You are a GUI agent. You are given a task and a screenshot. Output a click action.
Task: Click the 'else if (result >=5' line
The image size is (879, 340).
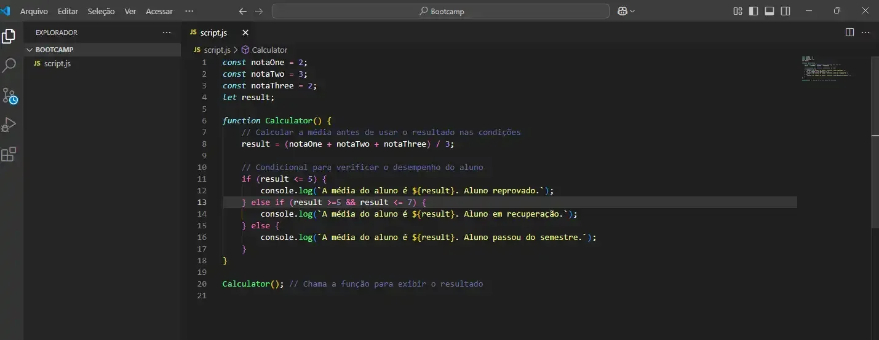pyautogui.click(x=334, y=202)
